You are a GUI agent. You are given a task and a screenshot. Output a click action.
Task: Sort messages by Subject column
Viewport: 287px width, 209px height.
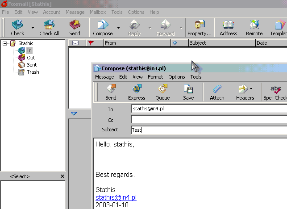tap(222, 43)
